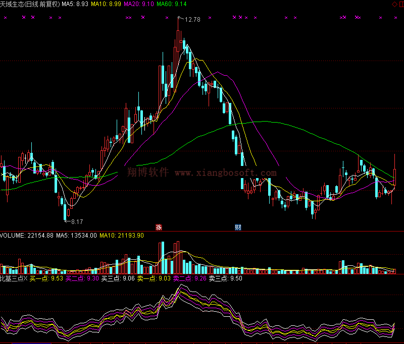Click the last magenta info marker at far right
Screen dimensions: 404x344
tap(396, 18)
